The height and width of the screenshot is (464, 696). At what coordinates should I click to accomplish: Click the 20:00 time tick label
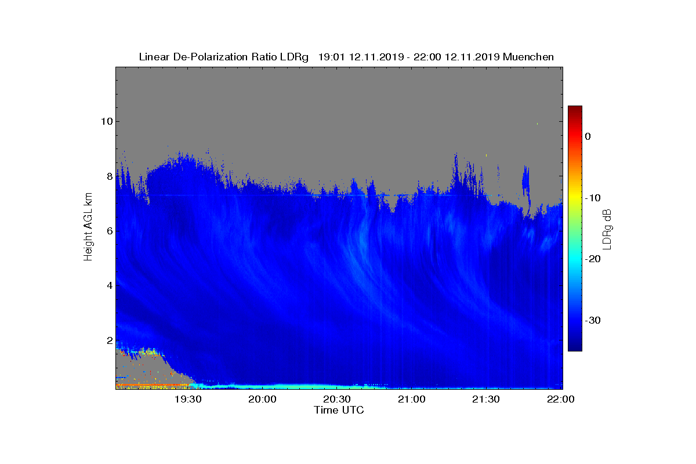(262, 399)
